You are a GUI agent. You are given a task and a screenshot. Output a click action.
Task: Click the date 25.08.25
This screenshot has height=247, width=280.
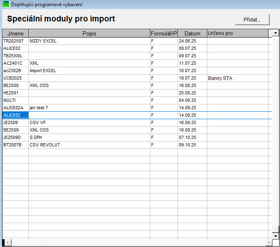192,93
